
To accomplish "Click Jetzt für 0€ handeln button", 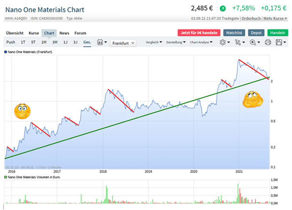I will [x=199, y=33].
